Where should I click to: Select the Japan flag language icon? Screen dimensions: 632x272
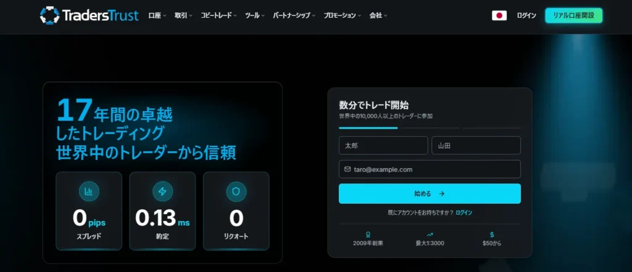point(499,15)
